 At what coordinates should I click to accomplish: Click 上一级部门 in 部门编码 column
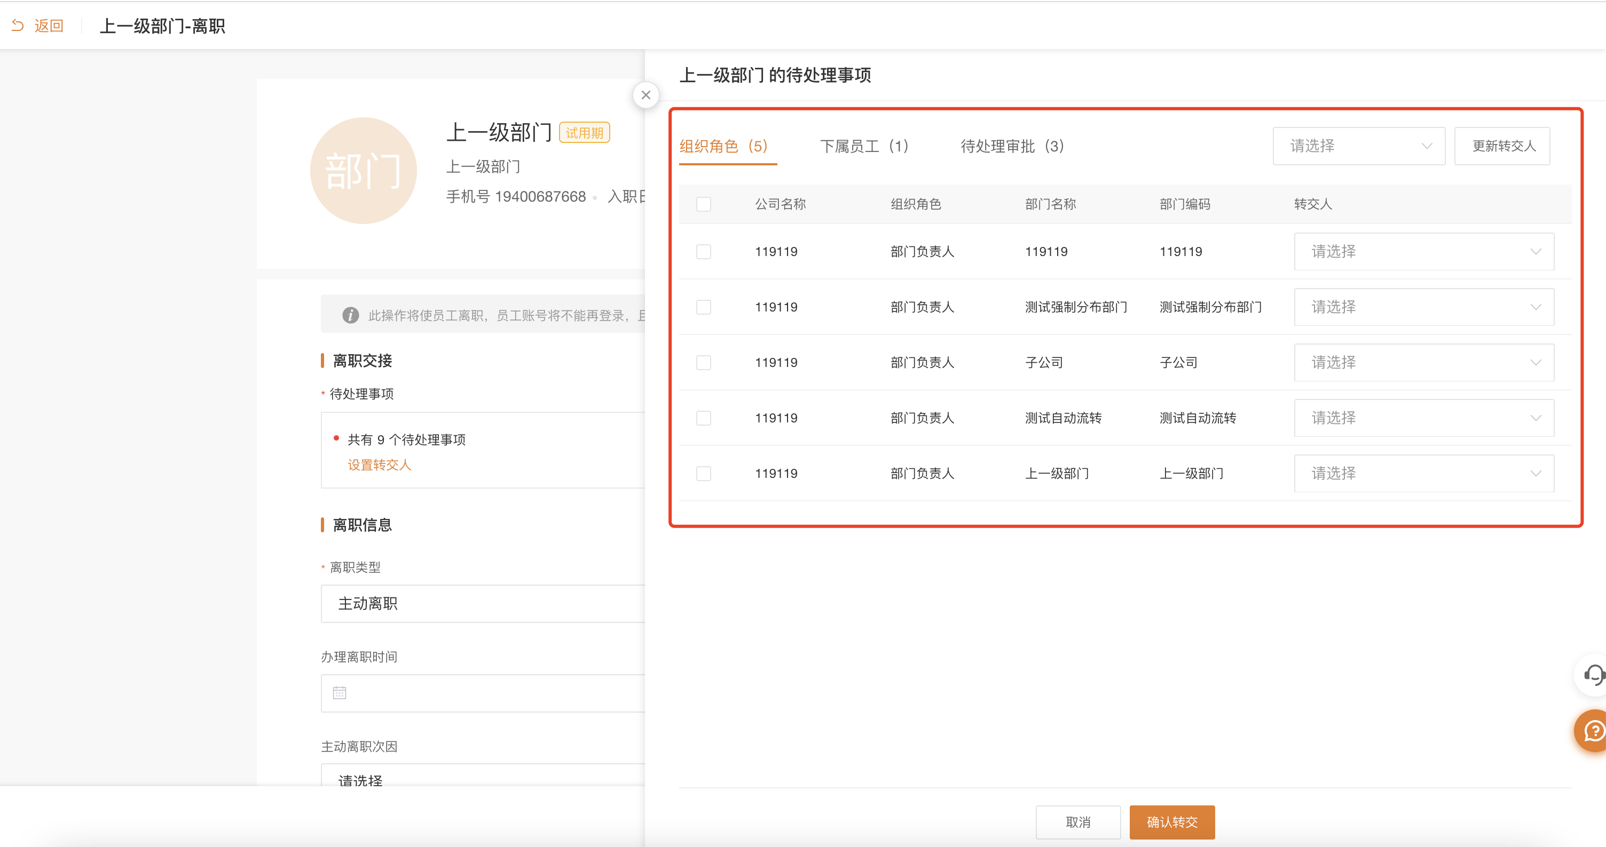click(1191, 473)
